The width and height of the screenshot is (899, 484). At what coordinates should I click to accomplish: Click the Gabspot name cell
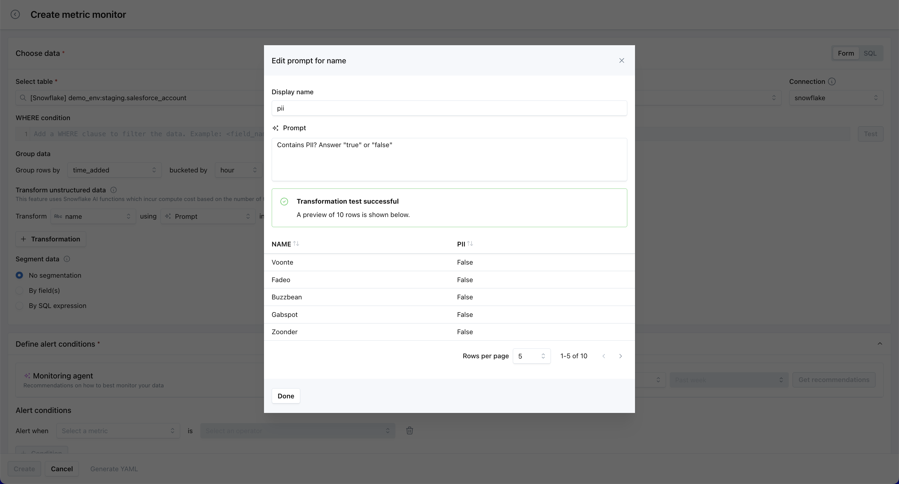pyautogui.click(x=285, y=315)
